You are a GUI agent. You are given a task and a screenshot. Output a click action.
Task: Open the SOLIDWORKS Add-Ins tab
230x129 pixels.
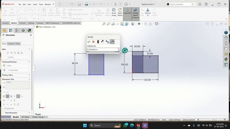pyautogui.click(x=71, y=23)
